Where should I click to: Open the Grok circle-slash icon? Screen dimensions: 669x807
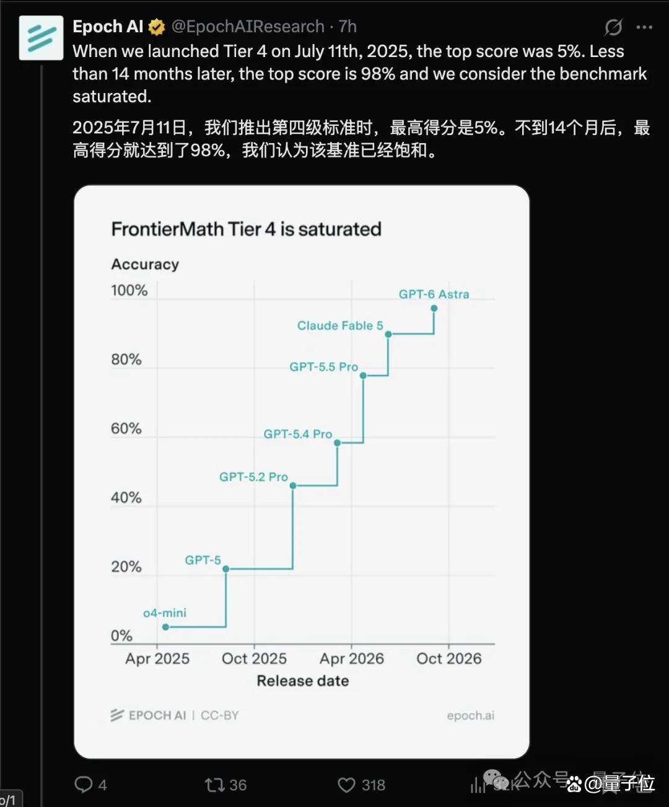613,27
